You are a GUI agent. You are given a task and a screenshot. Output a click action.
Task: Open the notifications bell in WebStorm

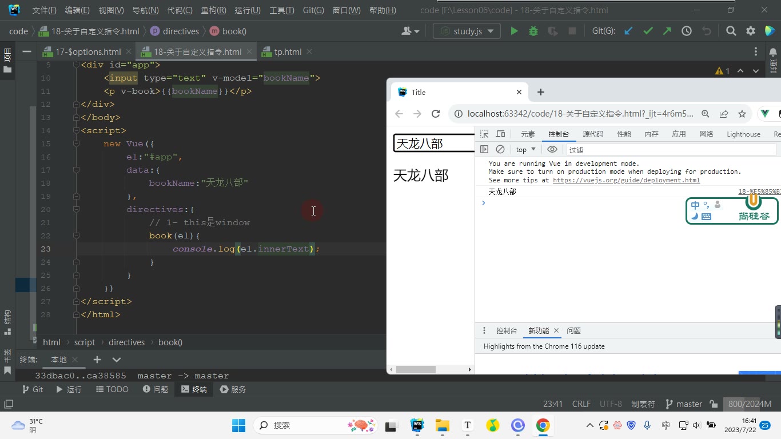773,51
